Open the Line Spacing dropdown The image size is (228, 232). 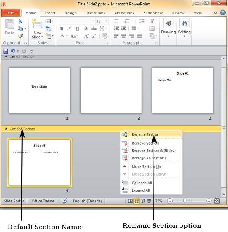tap(142, 21)
